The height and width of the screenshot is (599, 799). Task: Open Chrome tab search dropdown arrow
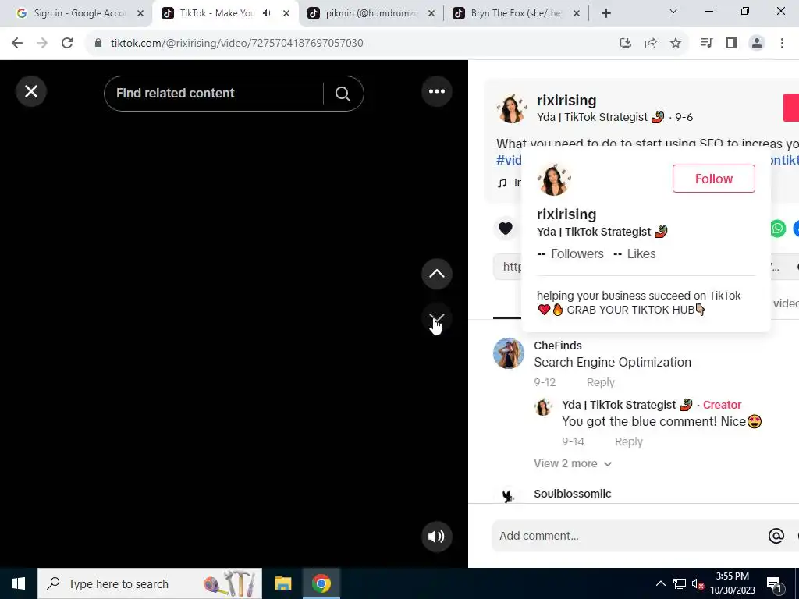(673, 11)
